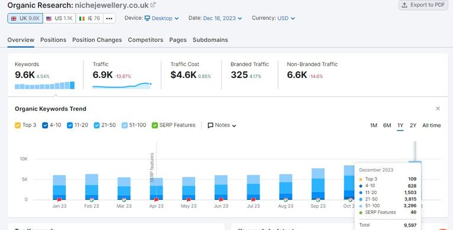Image resolution: width=453 pixels, height=230 pixels.
Task: Switch to the Pages tab
Action: (178, 40)
